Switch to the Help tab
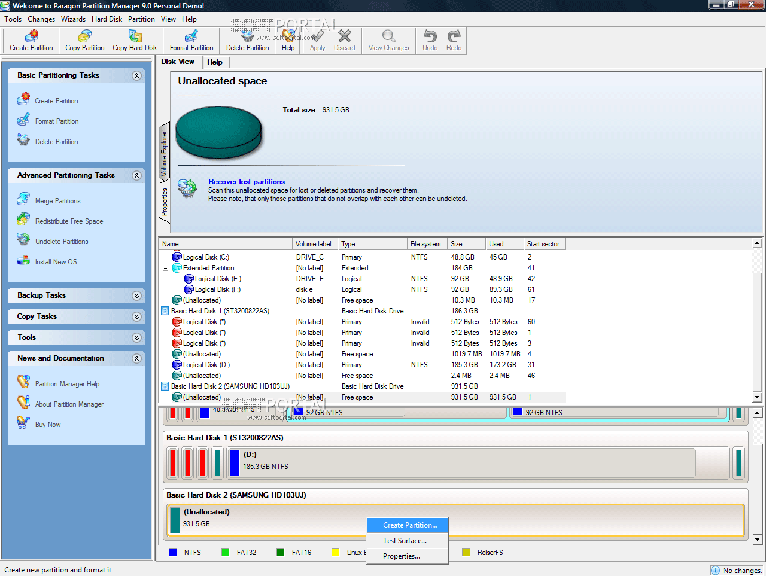766x576 pixels. [x=215, y=62]
